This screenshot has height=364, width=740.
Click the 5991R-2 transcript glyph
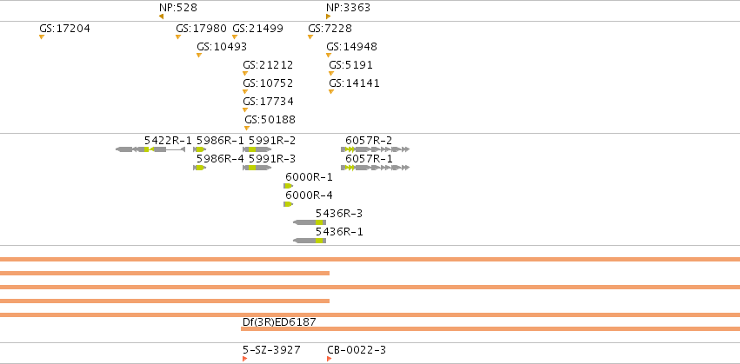(257, 149)
